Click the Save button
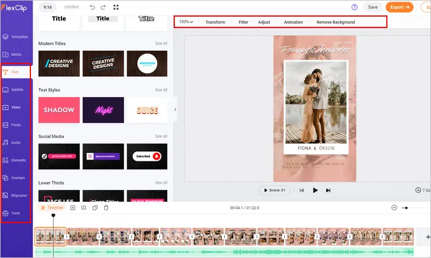 373,7
